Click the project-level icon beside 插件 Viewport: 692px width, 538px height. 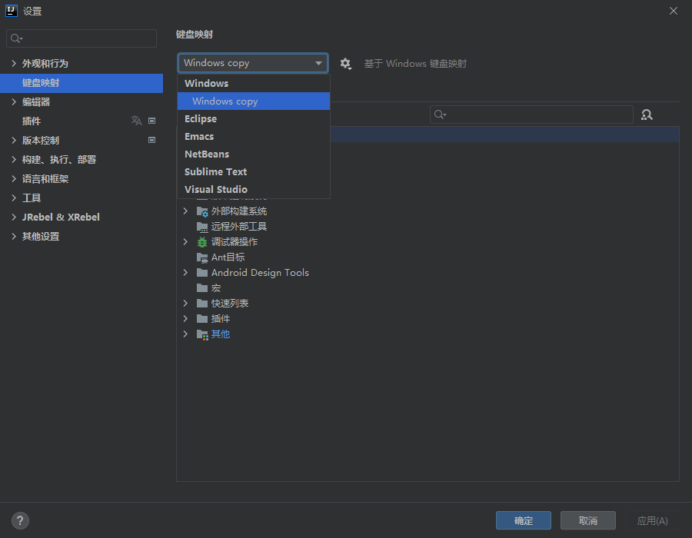click(x=151, y=121)
